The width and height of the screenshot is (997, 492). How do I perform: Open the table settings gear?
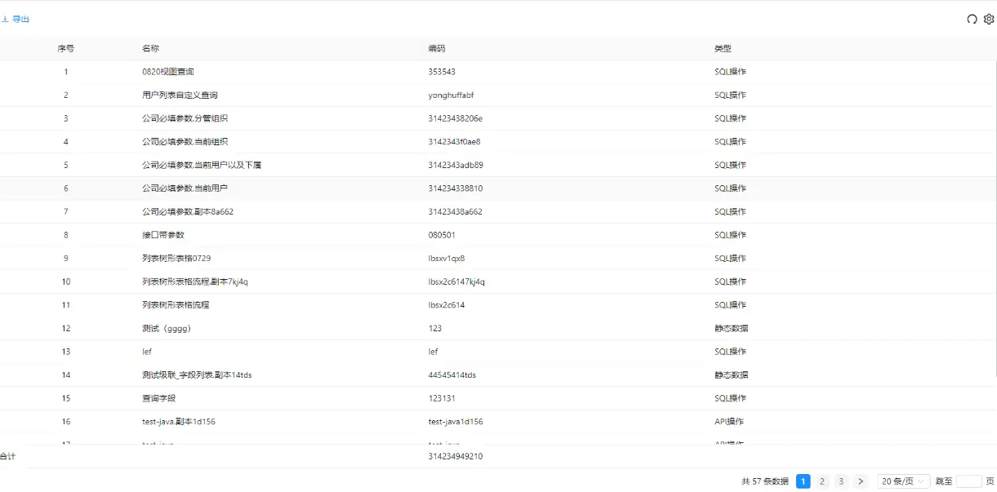click(x=989, y=20)
